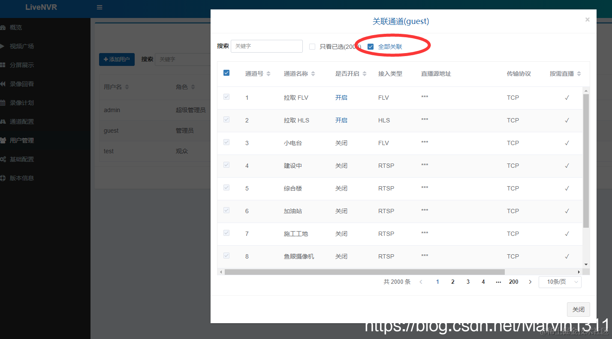Enable the 只看已选 checkbox
The height and width of the screenshot is (339, 612).
coord(312,46)
